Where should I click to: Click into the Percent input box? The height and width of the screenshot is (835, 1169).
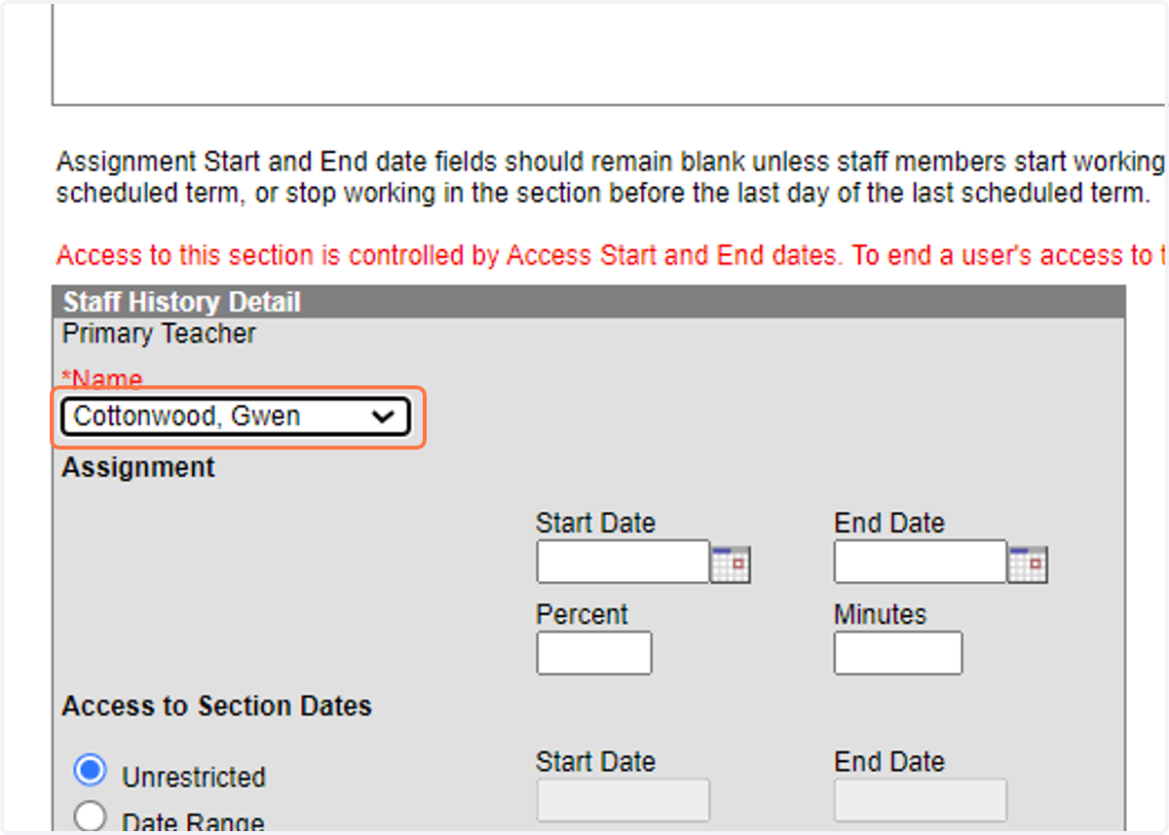coord(594,653)
